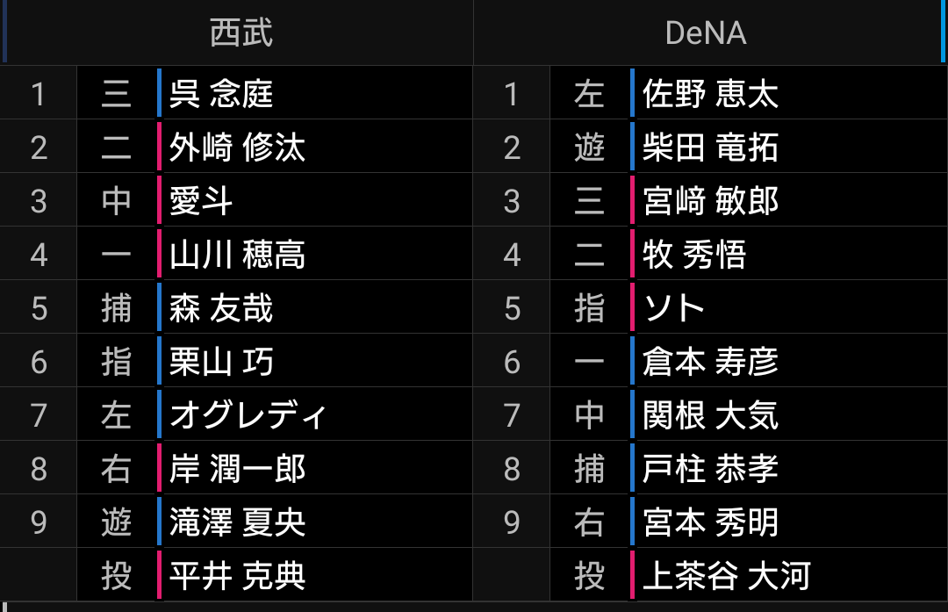The width and height of the screenshot is (948, 612).
Task: Click DeNA designated hitter ソト
Action: [x=674, y=308]
